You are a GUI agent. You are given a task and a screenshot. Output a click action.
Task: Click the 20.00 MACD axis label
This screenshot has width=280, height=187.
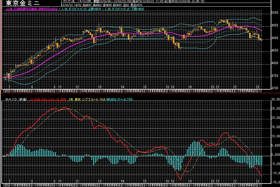pos(276,118)
